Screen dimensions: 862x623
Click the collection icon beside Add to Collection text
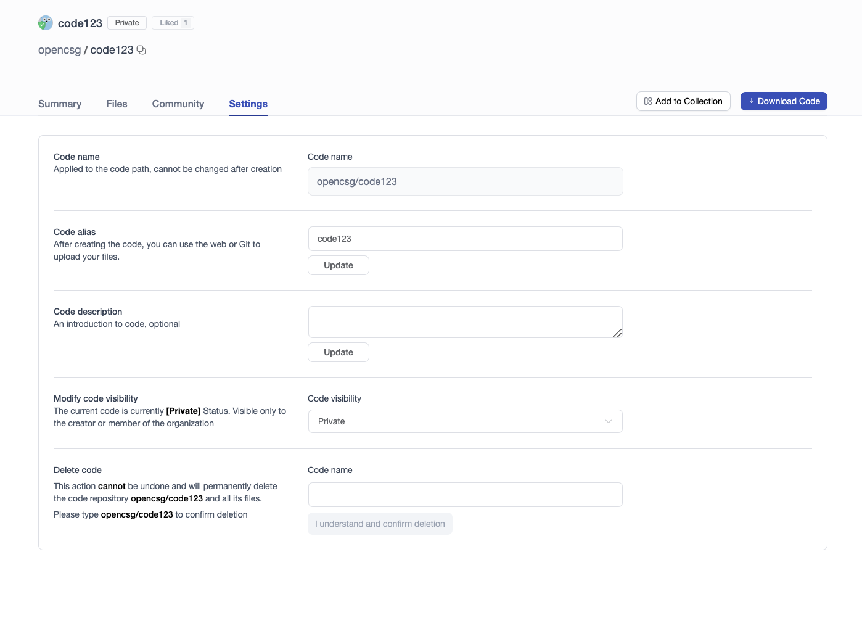647,101
